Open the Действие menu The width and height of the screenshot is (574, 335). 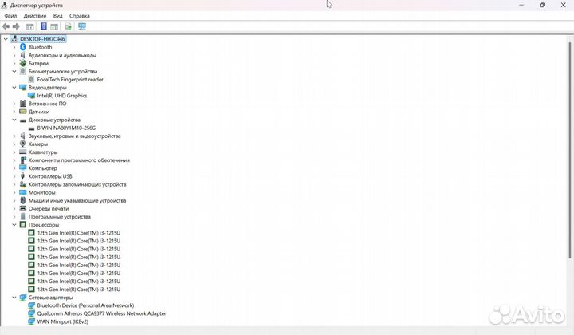(34, 15)
